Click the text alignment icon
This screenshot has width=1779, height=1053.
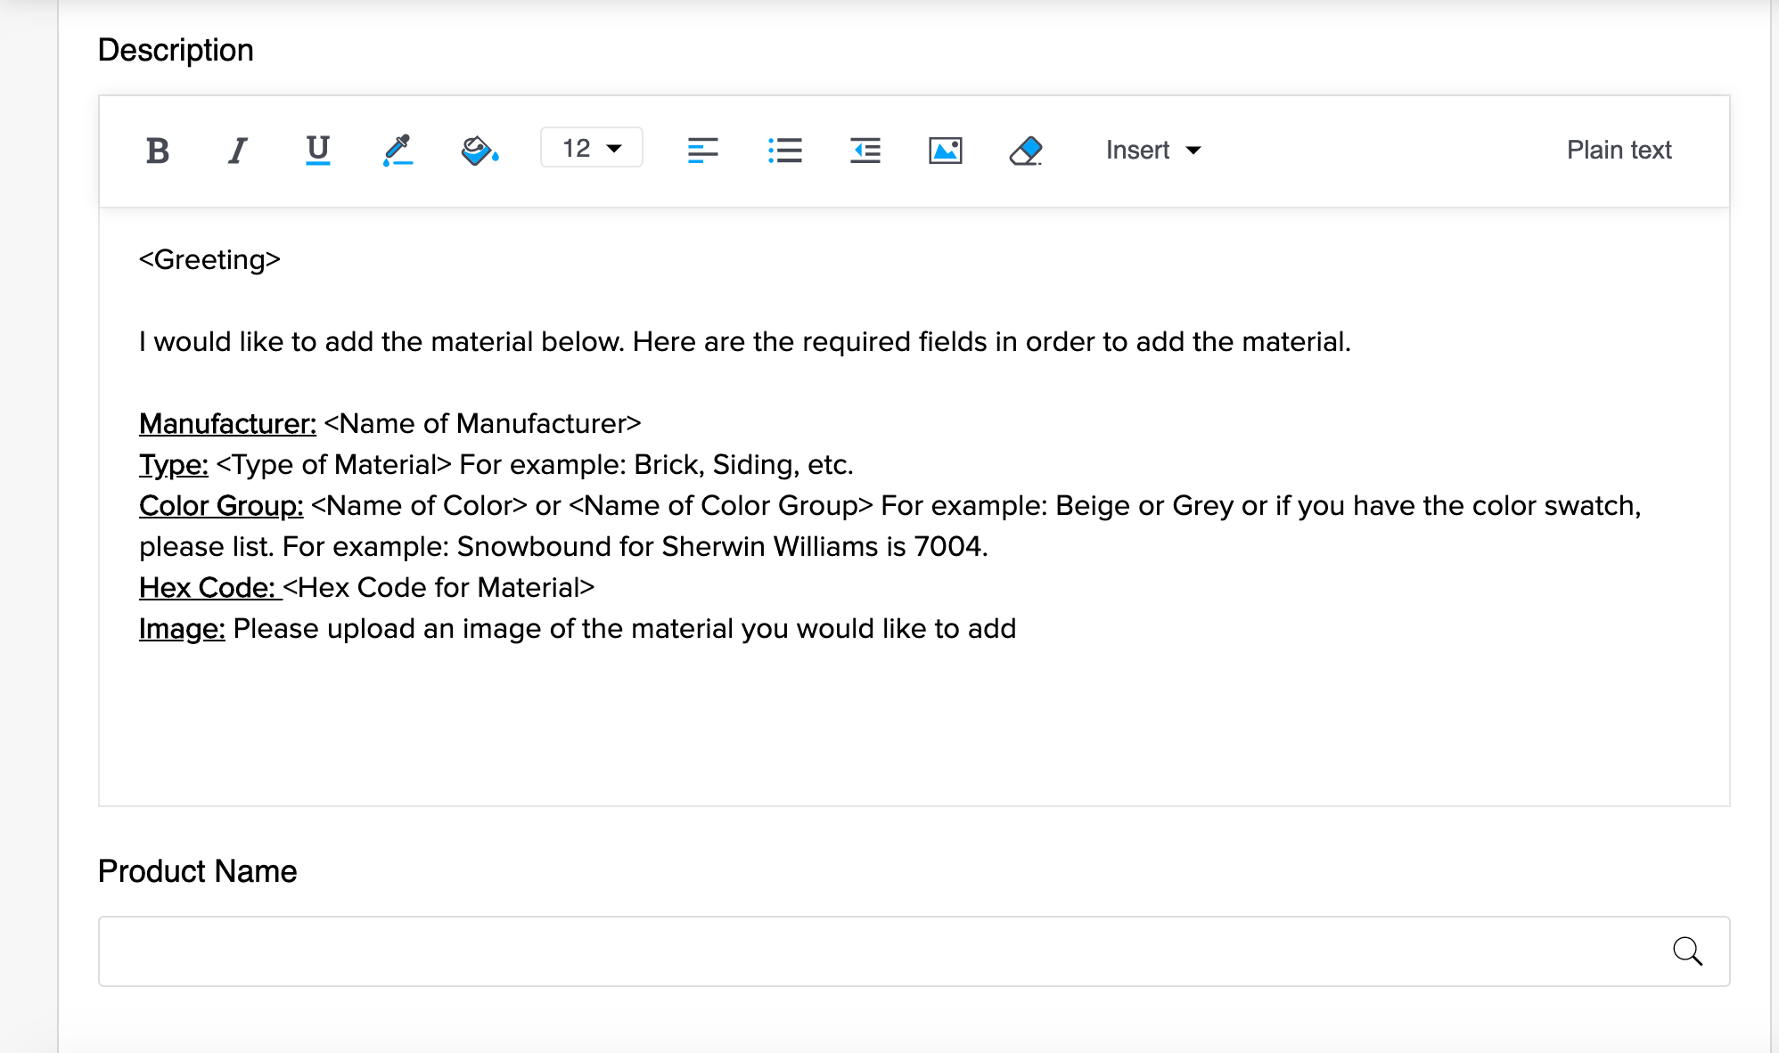(x=702, y=150)
